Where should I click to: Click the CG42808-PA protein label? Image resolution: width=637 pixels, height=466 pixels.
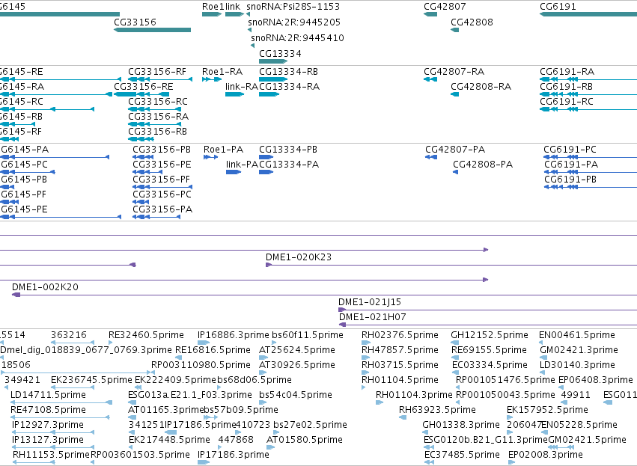tap(483, 165)
